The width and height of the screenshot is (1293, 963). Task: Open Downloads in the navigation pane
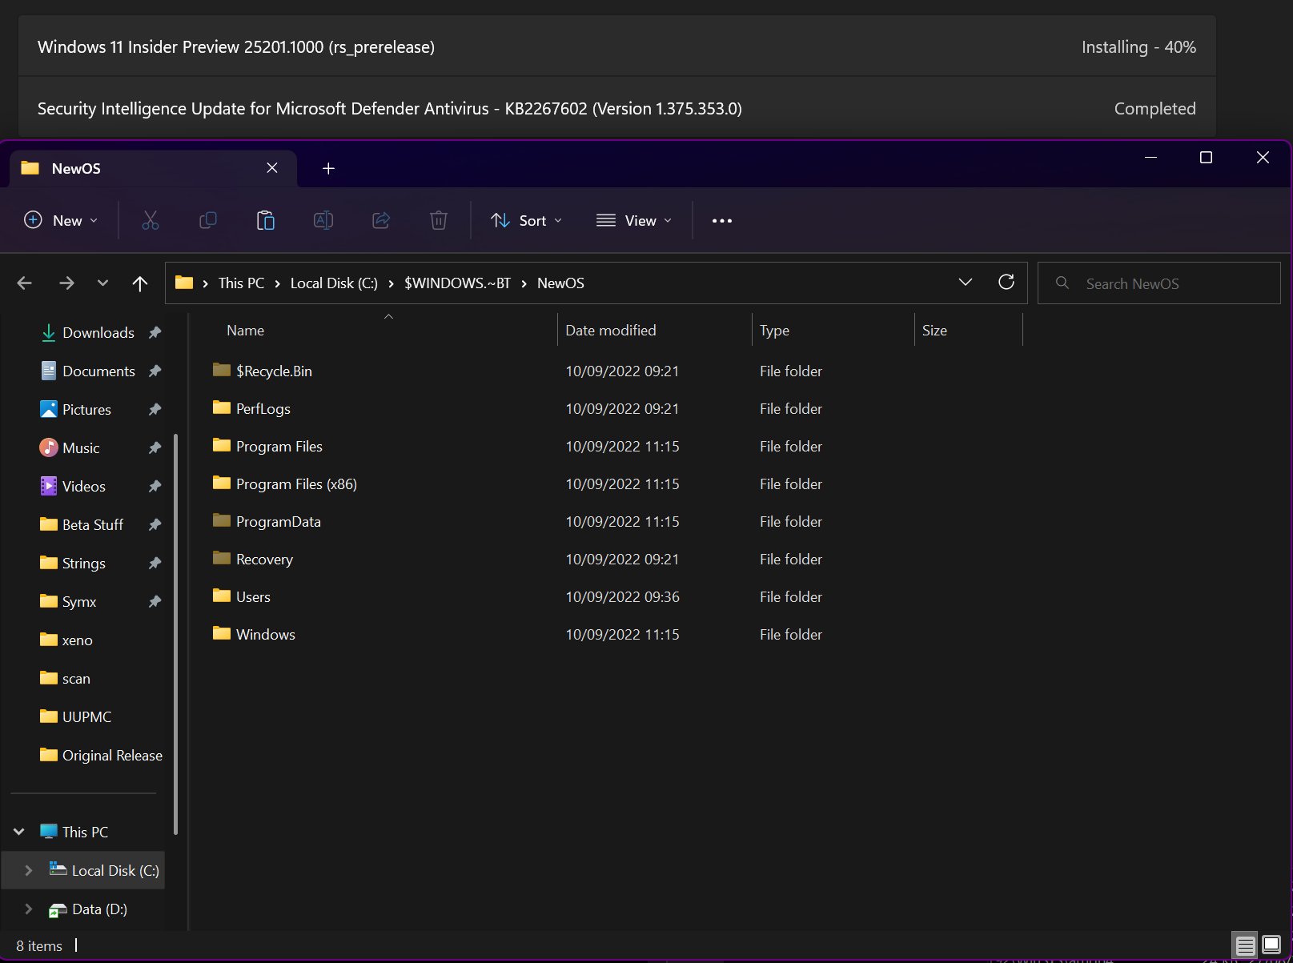point(98,333)
